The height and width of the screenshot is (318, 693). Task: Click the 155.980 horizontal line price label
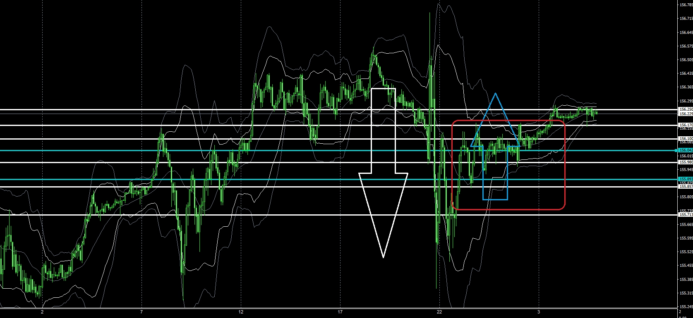point(686,162)
